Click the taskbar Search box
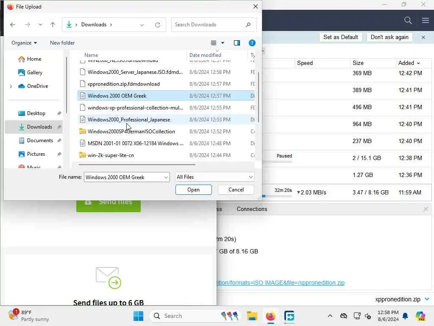The image size is (434, 326). 195,316
